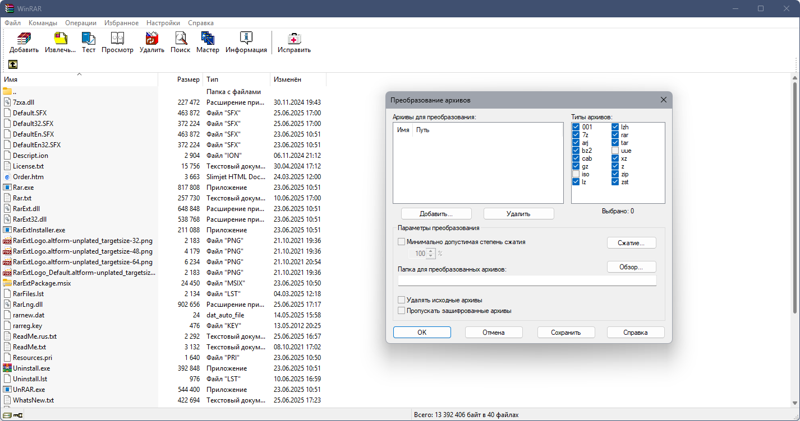Click the Удалить toolbar icon
Screen dimensions: 800x421
pyautogui.click(x=152, y=39)
